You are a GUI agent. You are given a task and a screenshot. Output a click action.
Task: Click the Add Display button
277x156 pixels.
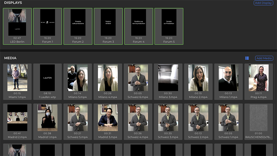[x=263, y=3]
